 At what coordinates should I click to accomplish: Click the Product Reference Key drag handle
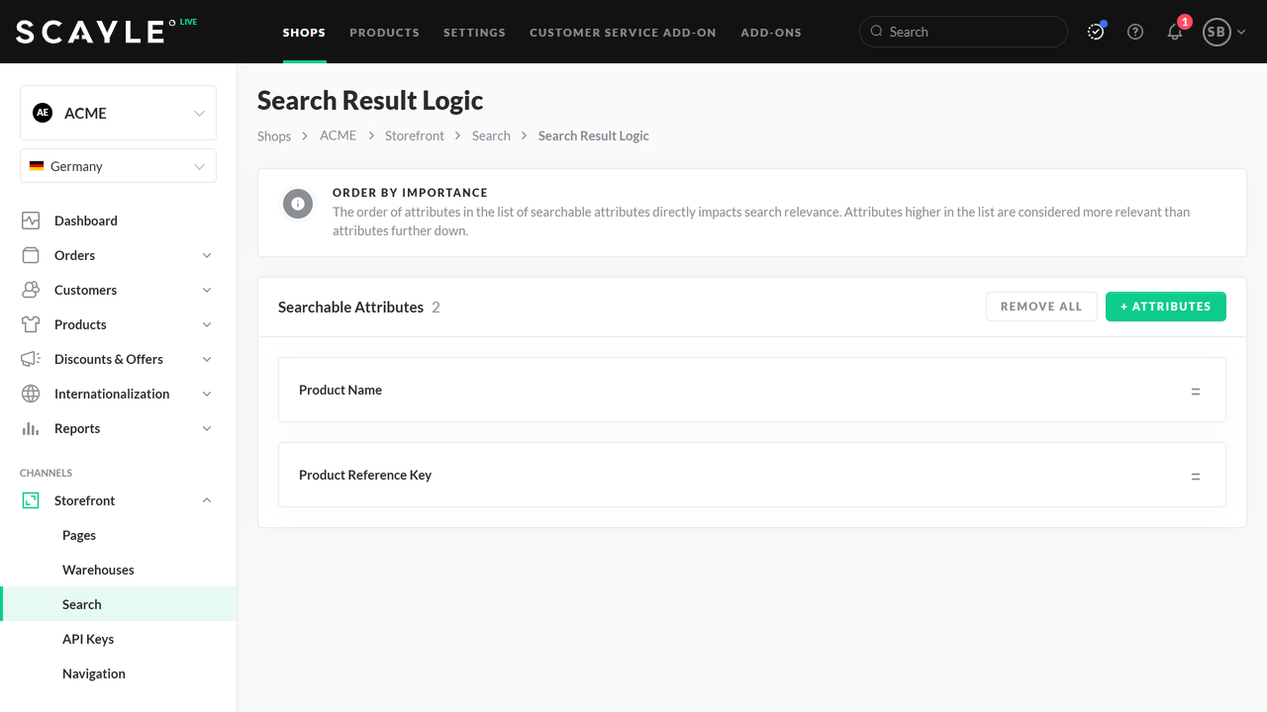tap(1195, 476)
